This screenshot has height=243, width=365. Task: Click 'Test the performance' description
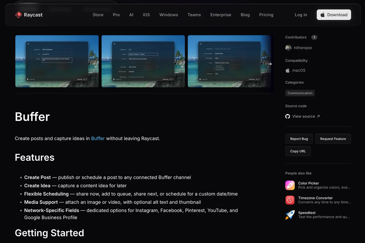click(324, 217)
